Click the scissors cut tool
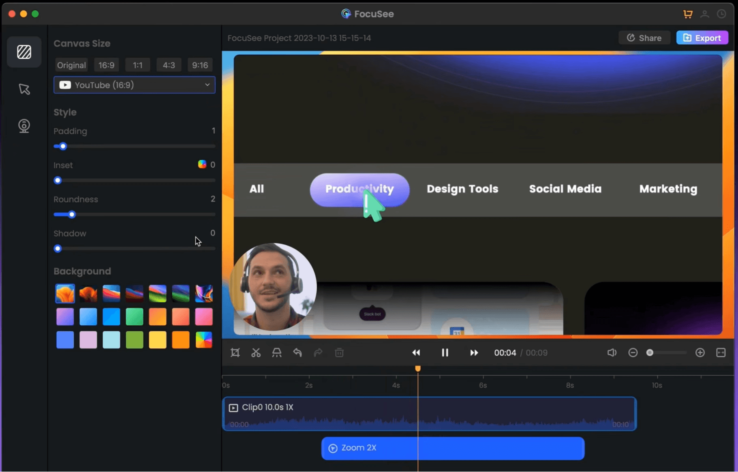738x472 pixels. [x=256, y=353]
